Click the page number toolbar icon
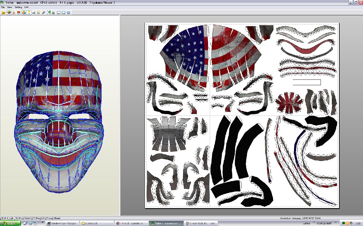The height and width of the screenshot is (226, 363). [x=34, y=13]
